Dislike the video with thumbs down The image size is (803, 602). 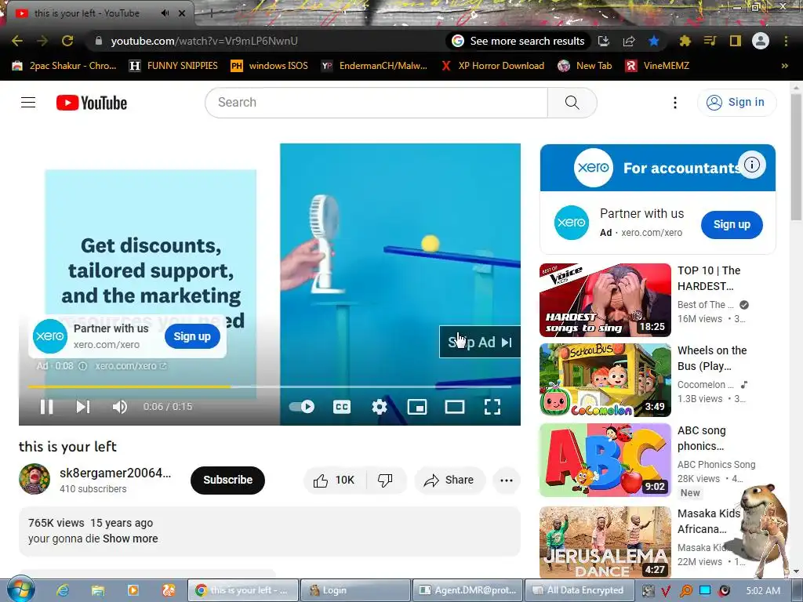point(385,481)
